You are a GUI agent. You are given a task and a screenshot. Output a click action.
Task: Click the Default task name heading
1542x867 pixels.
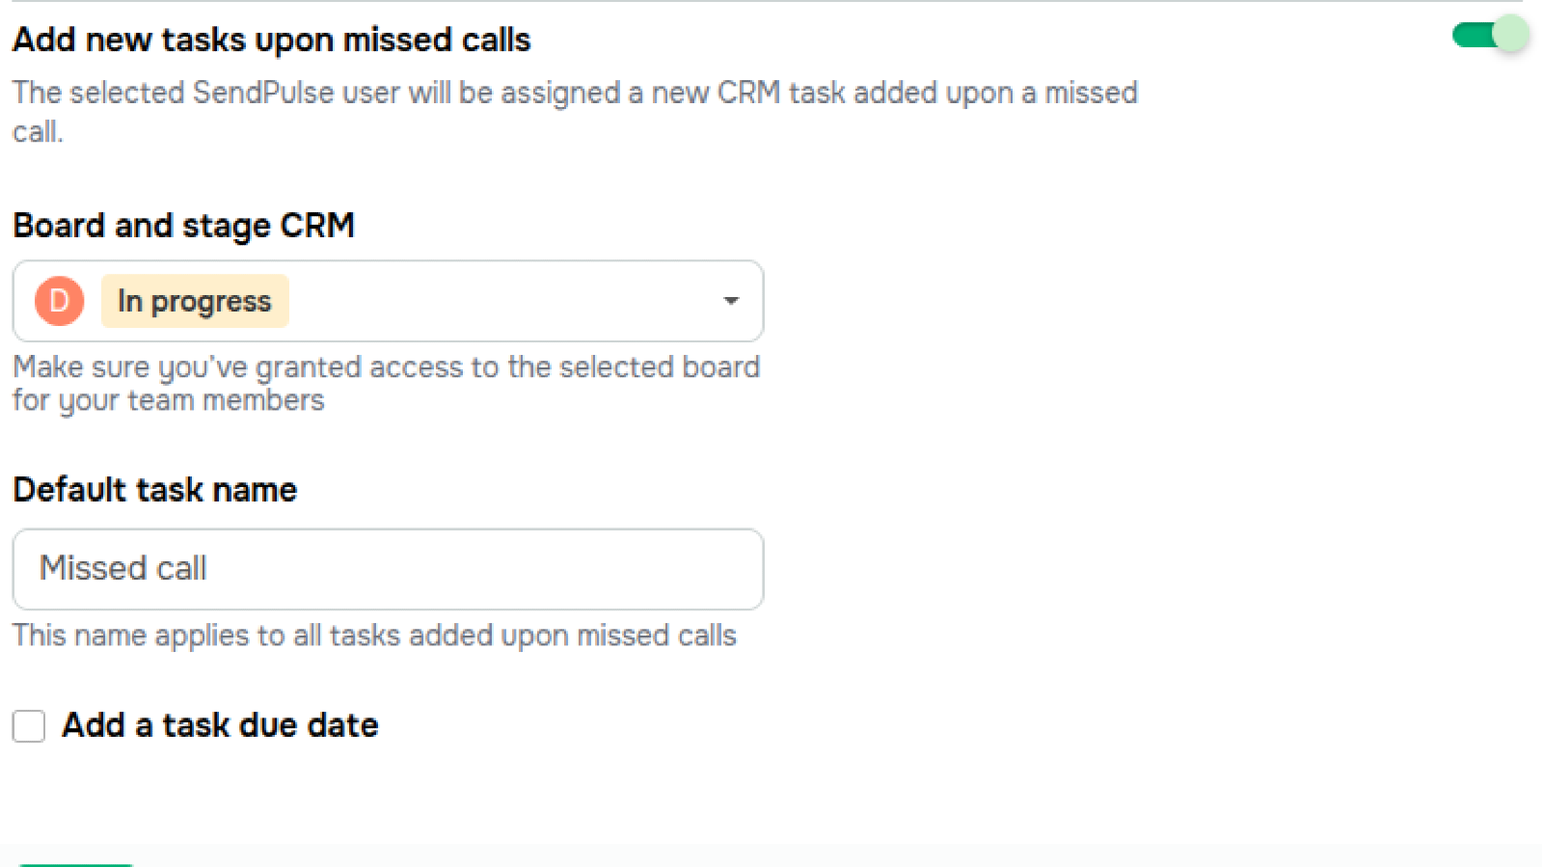[x=154, y=490]
